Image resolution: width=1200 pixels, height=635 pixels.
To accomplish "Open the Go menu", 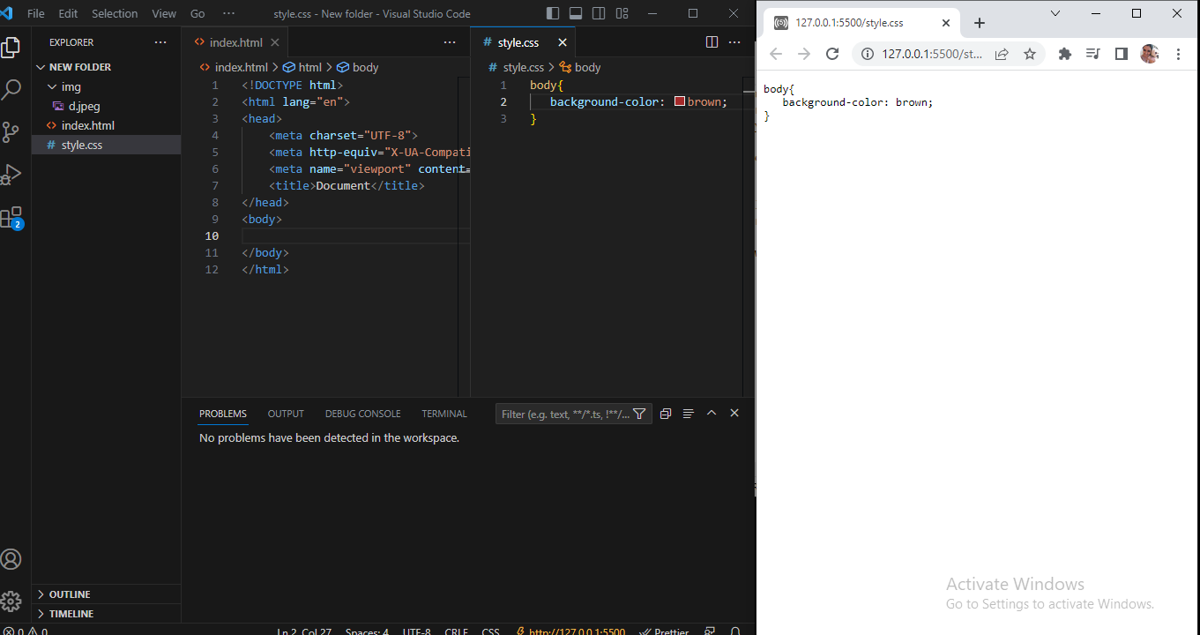I will point(198,13).
